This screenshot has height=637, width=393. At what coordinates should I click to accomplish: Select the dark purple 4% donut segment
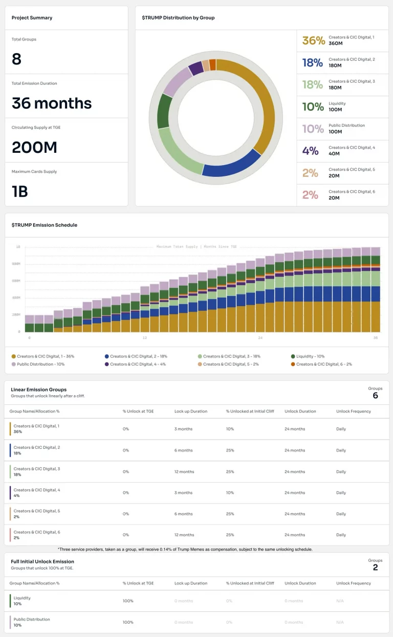195,69
